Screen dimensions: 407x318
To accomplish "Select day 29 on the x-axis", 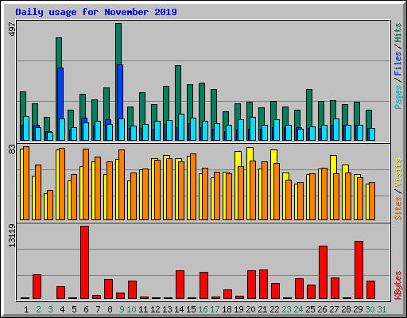I will click(358, 309).
